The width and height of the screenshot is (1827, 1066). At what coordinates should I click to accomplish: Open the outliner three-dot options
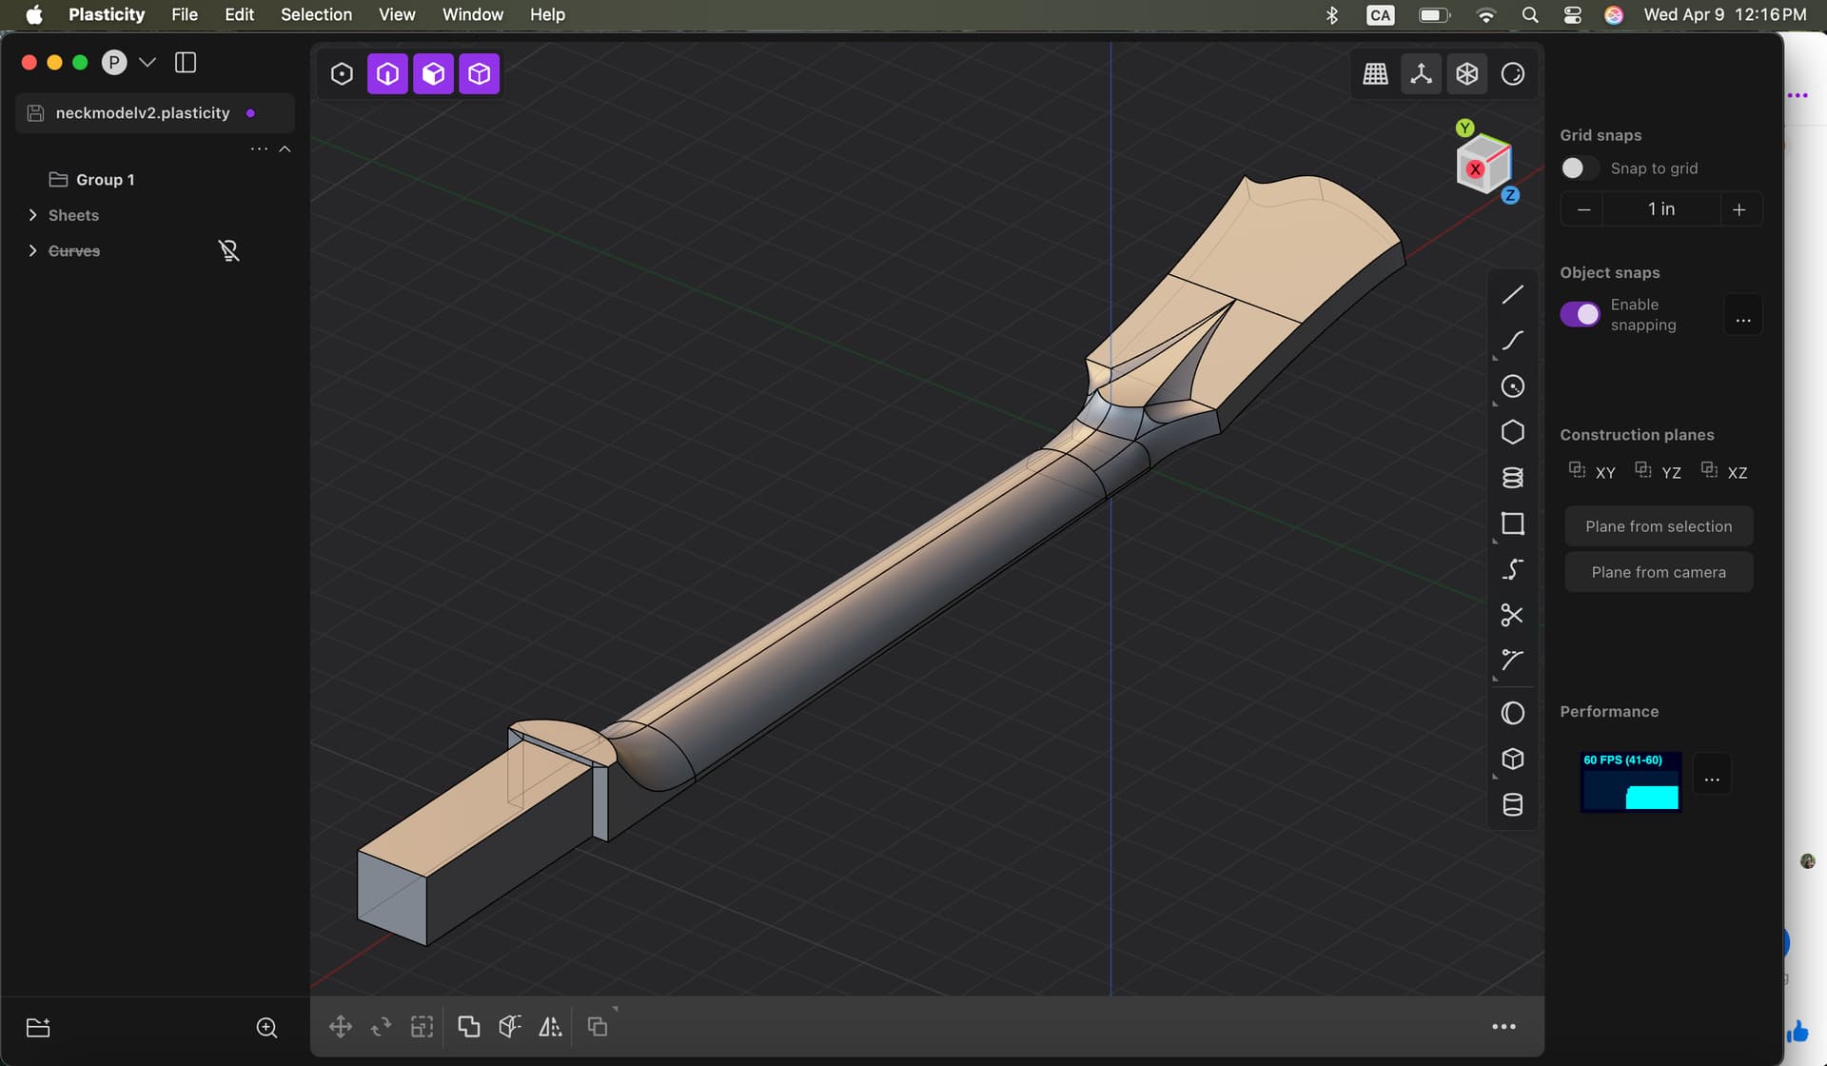click(x=259, y=149)
